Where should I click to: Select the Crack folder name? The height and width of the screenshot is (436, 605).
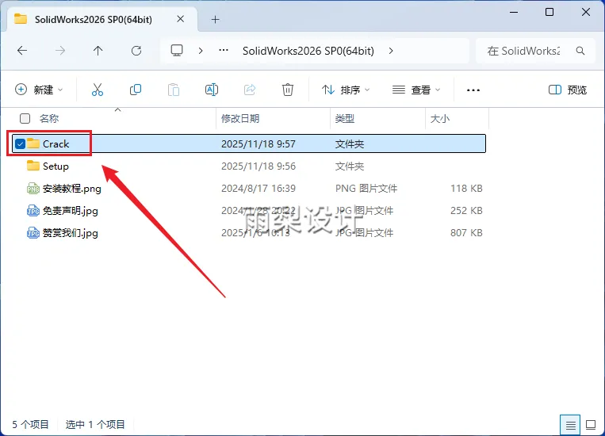click(56, 144)
